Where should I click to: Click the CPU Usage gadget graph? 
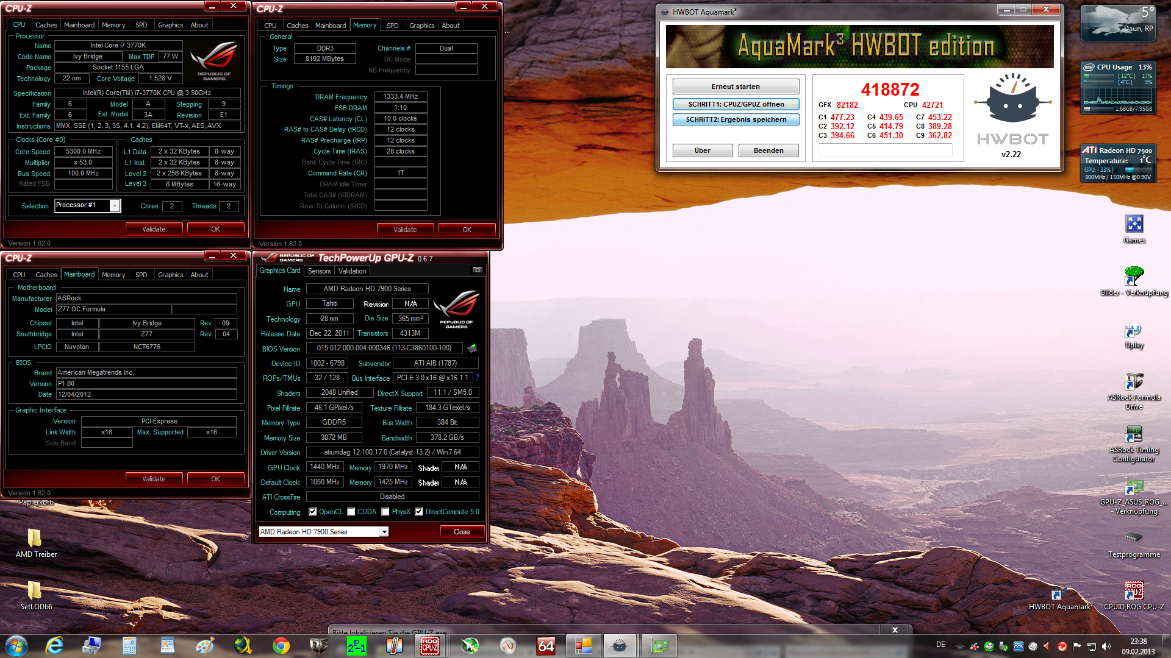[x=1117, y=97]
